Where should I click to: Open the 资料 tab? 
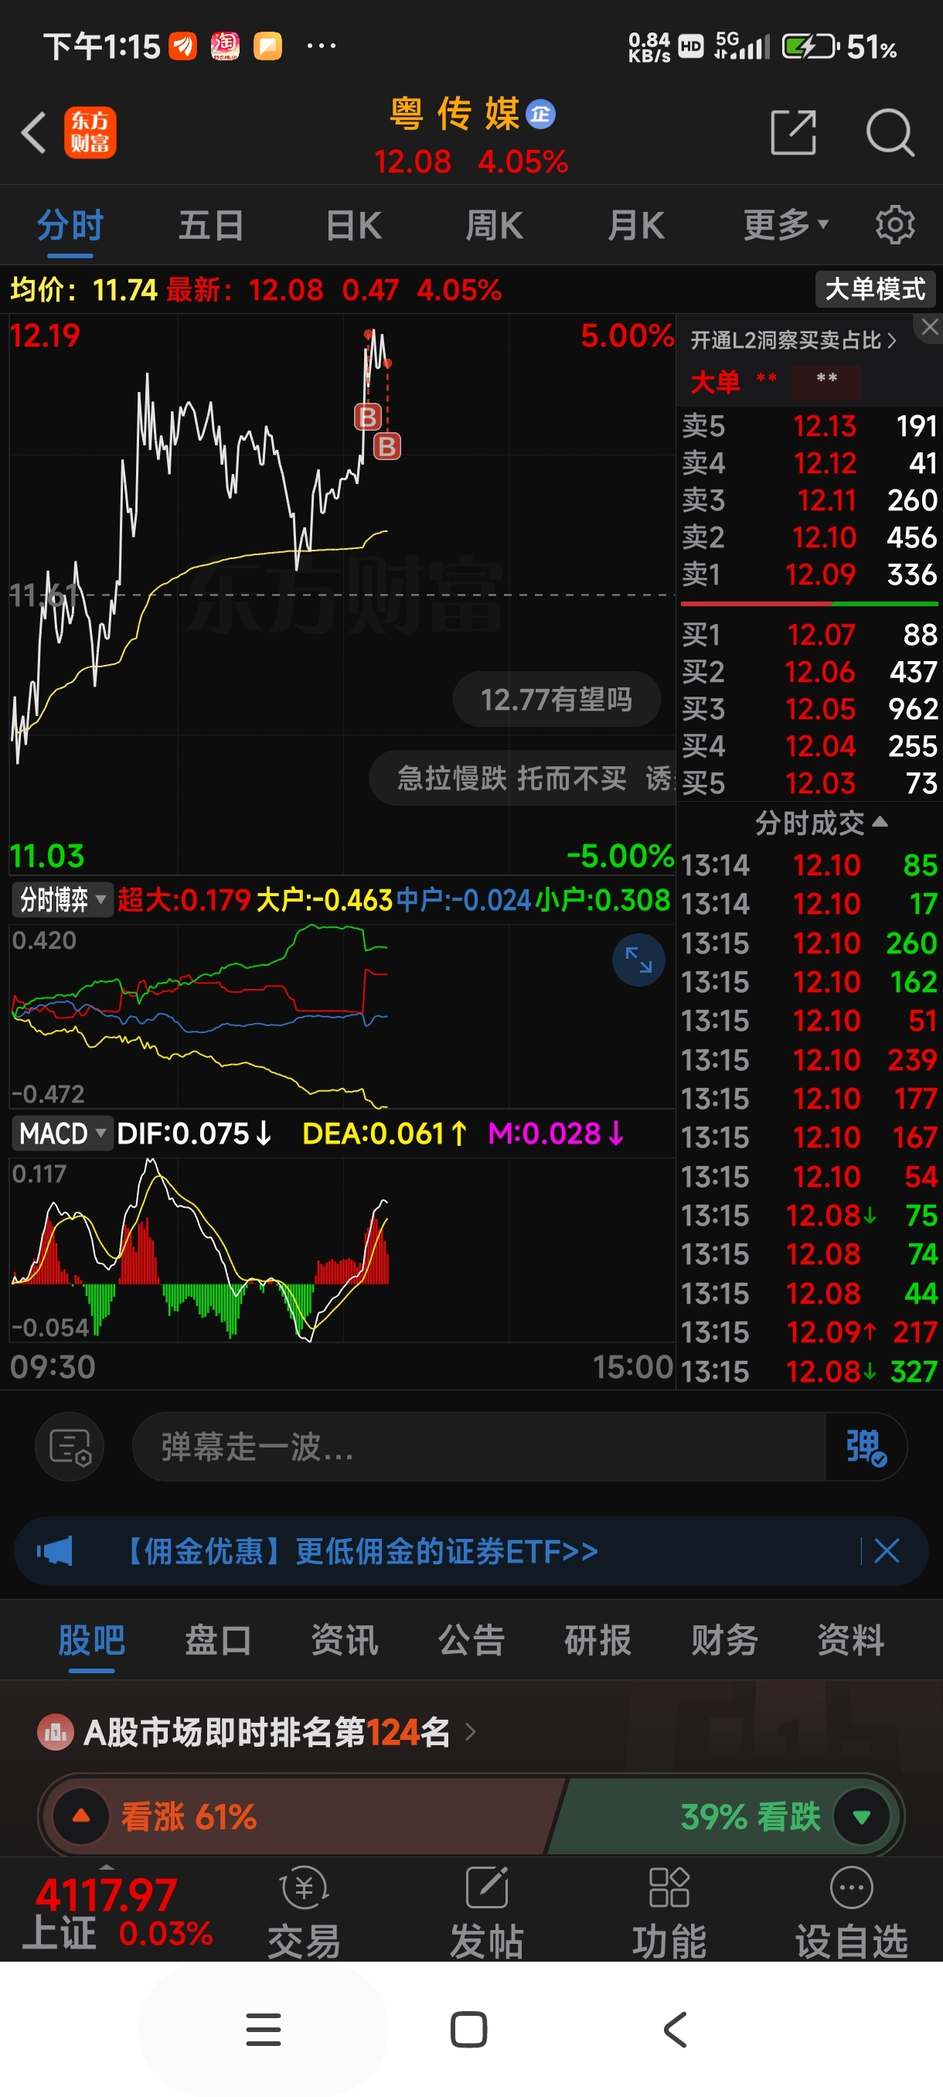[851, 1639]
